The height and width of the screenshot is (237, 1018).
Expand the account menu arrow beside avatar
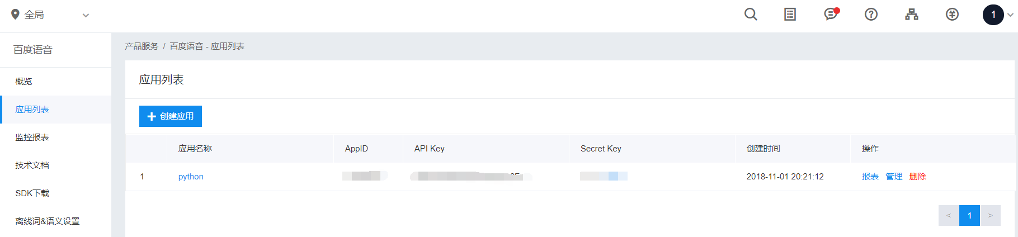(x=1010, y=15)
